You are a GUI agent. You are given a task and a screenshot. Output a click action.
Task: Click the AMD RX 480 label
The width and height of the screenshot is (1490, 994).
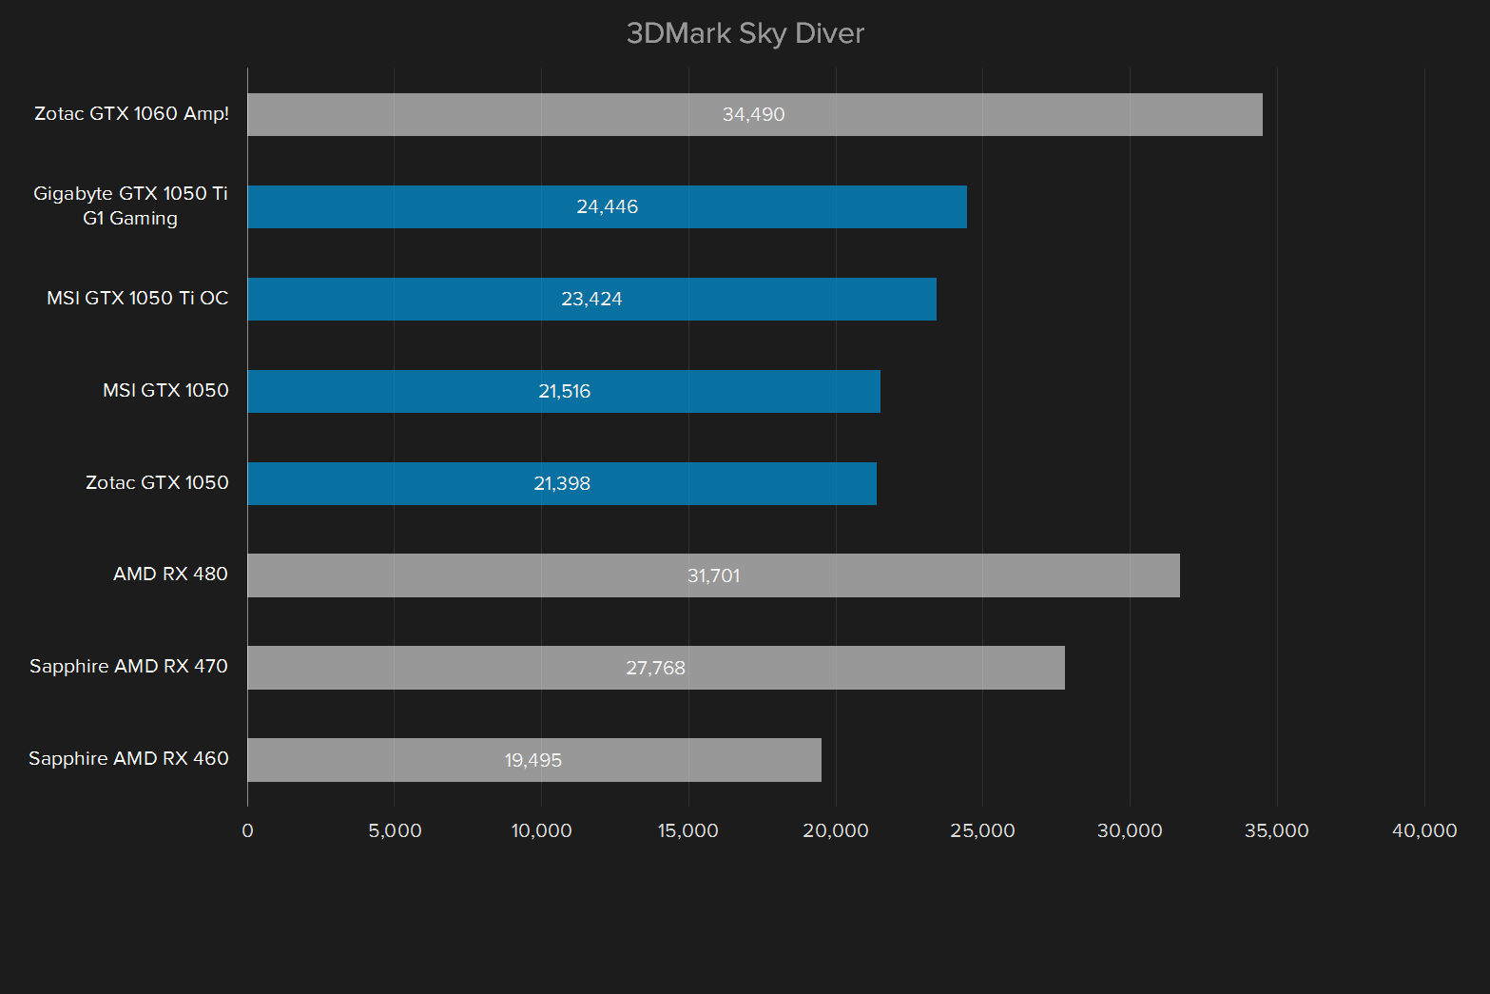click(x=170, y=574)
